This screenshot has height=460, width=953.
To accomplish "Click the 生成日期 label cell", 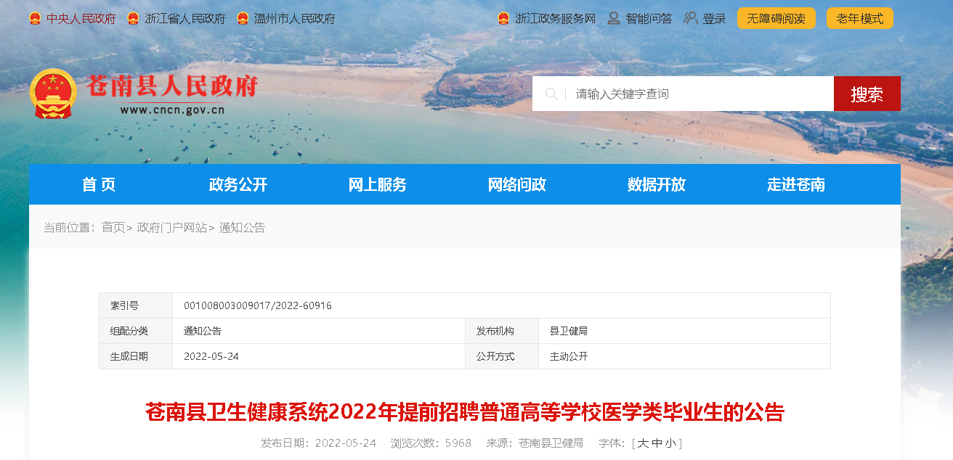I will [136, 356].
